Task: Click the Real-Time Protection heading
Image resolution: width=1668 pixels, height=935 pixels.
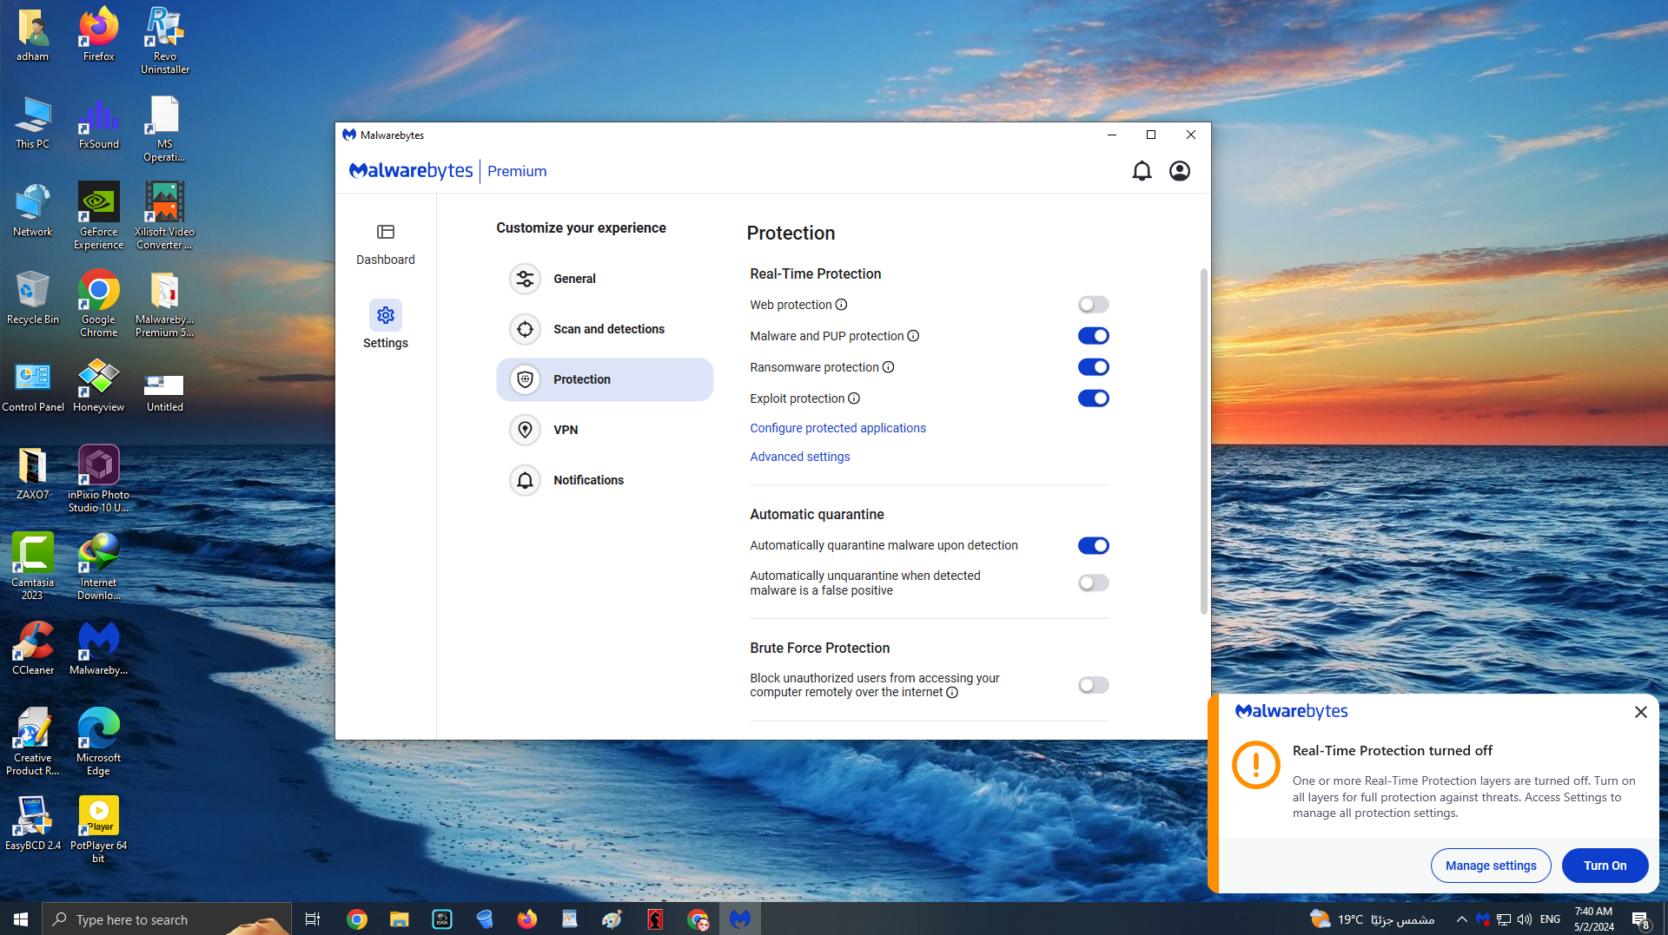Action: (815, 274)
